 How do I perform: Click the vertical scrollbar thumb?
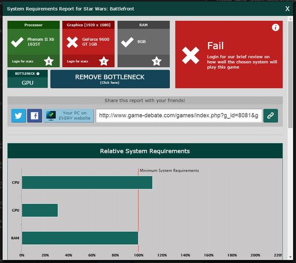290,75
